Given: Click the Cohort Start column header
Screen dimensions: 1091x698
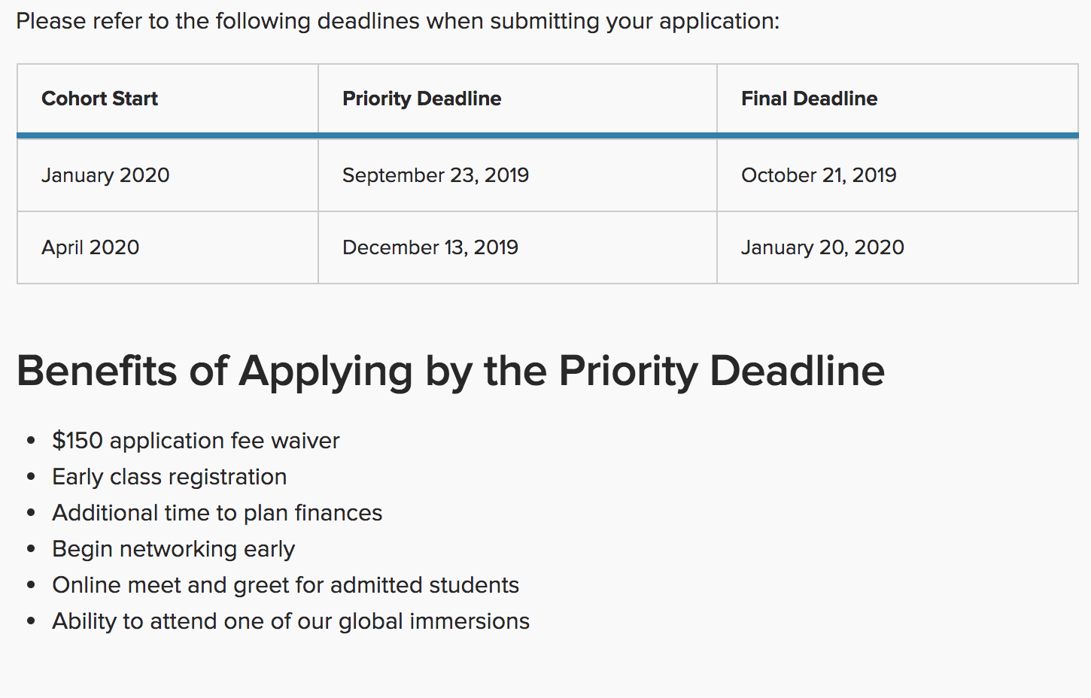Looking at the screenshot, I should click(x=99, y=99).
